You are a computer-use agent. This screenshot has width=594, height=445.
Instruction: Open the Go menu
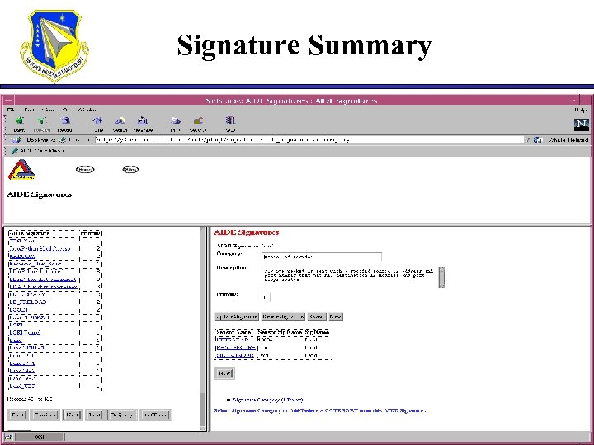pyautogui.click(x=65, y=110)
